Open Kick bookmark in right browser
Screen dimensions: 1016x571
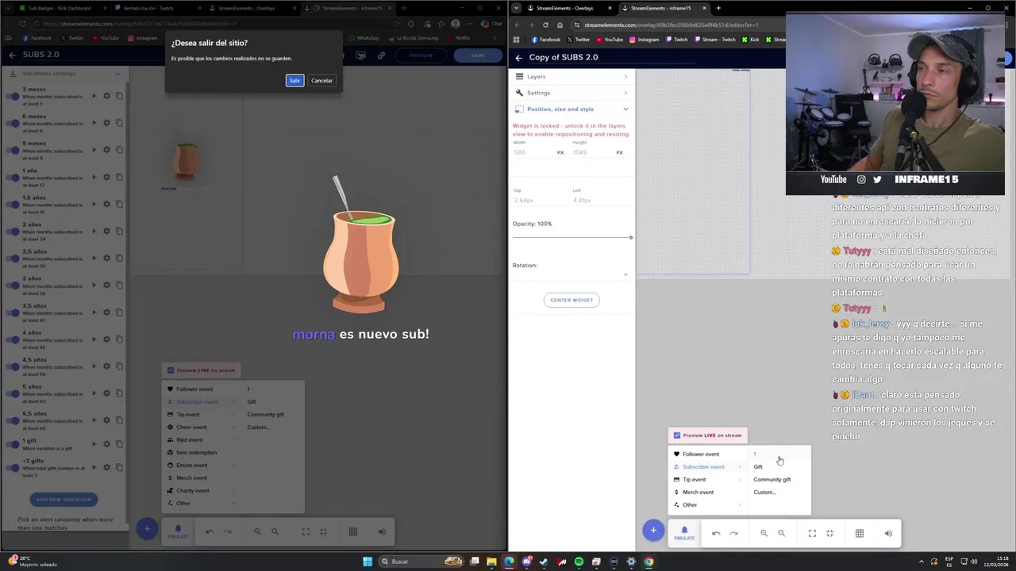[x=751, y=40]
